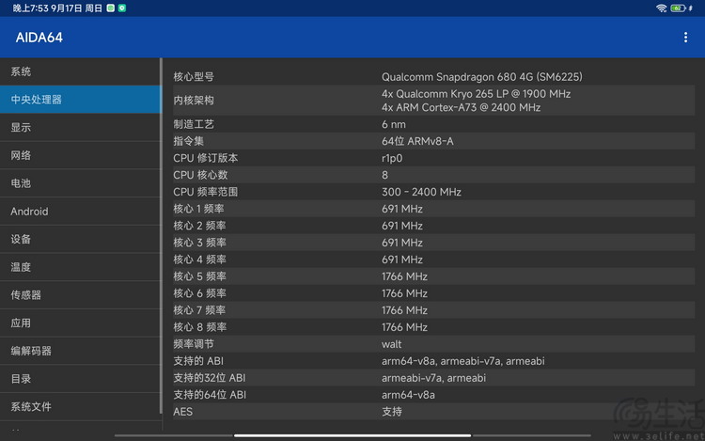The height and width of the screenshot is (441, 705).
Task: Tap the bottom navigation gesture bar
Action: click(352, 435)
